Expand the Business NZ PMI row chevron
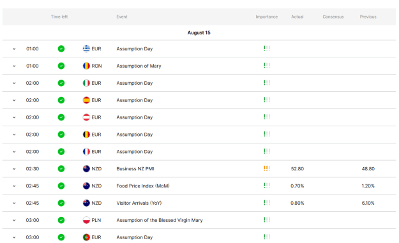 tap(14, 169)
